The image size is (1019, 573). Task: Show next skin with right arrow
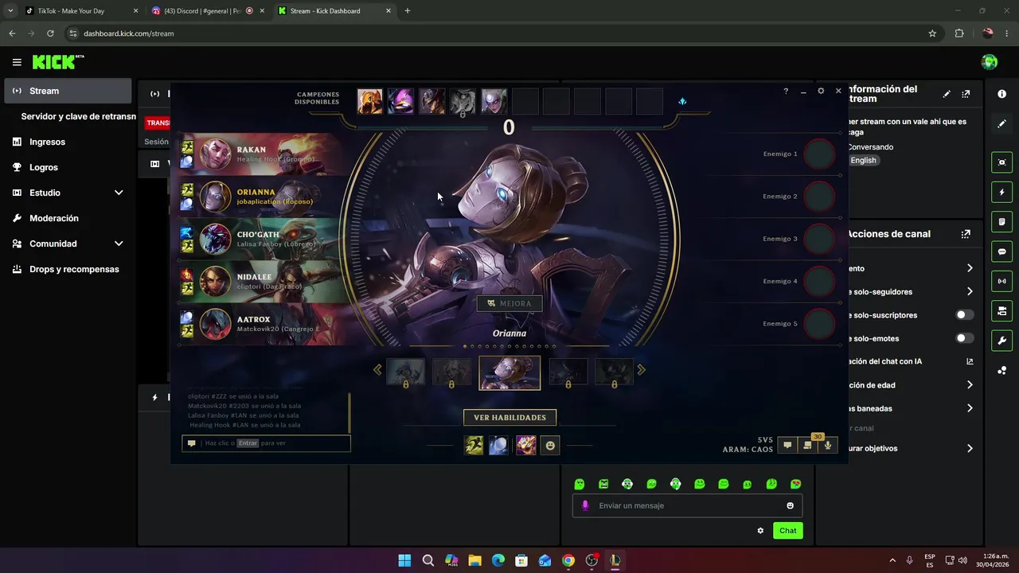642,370
